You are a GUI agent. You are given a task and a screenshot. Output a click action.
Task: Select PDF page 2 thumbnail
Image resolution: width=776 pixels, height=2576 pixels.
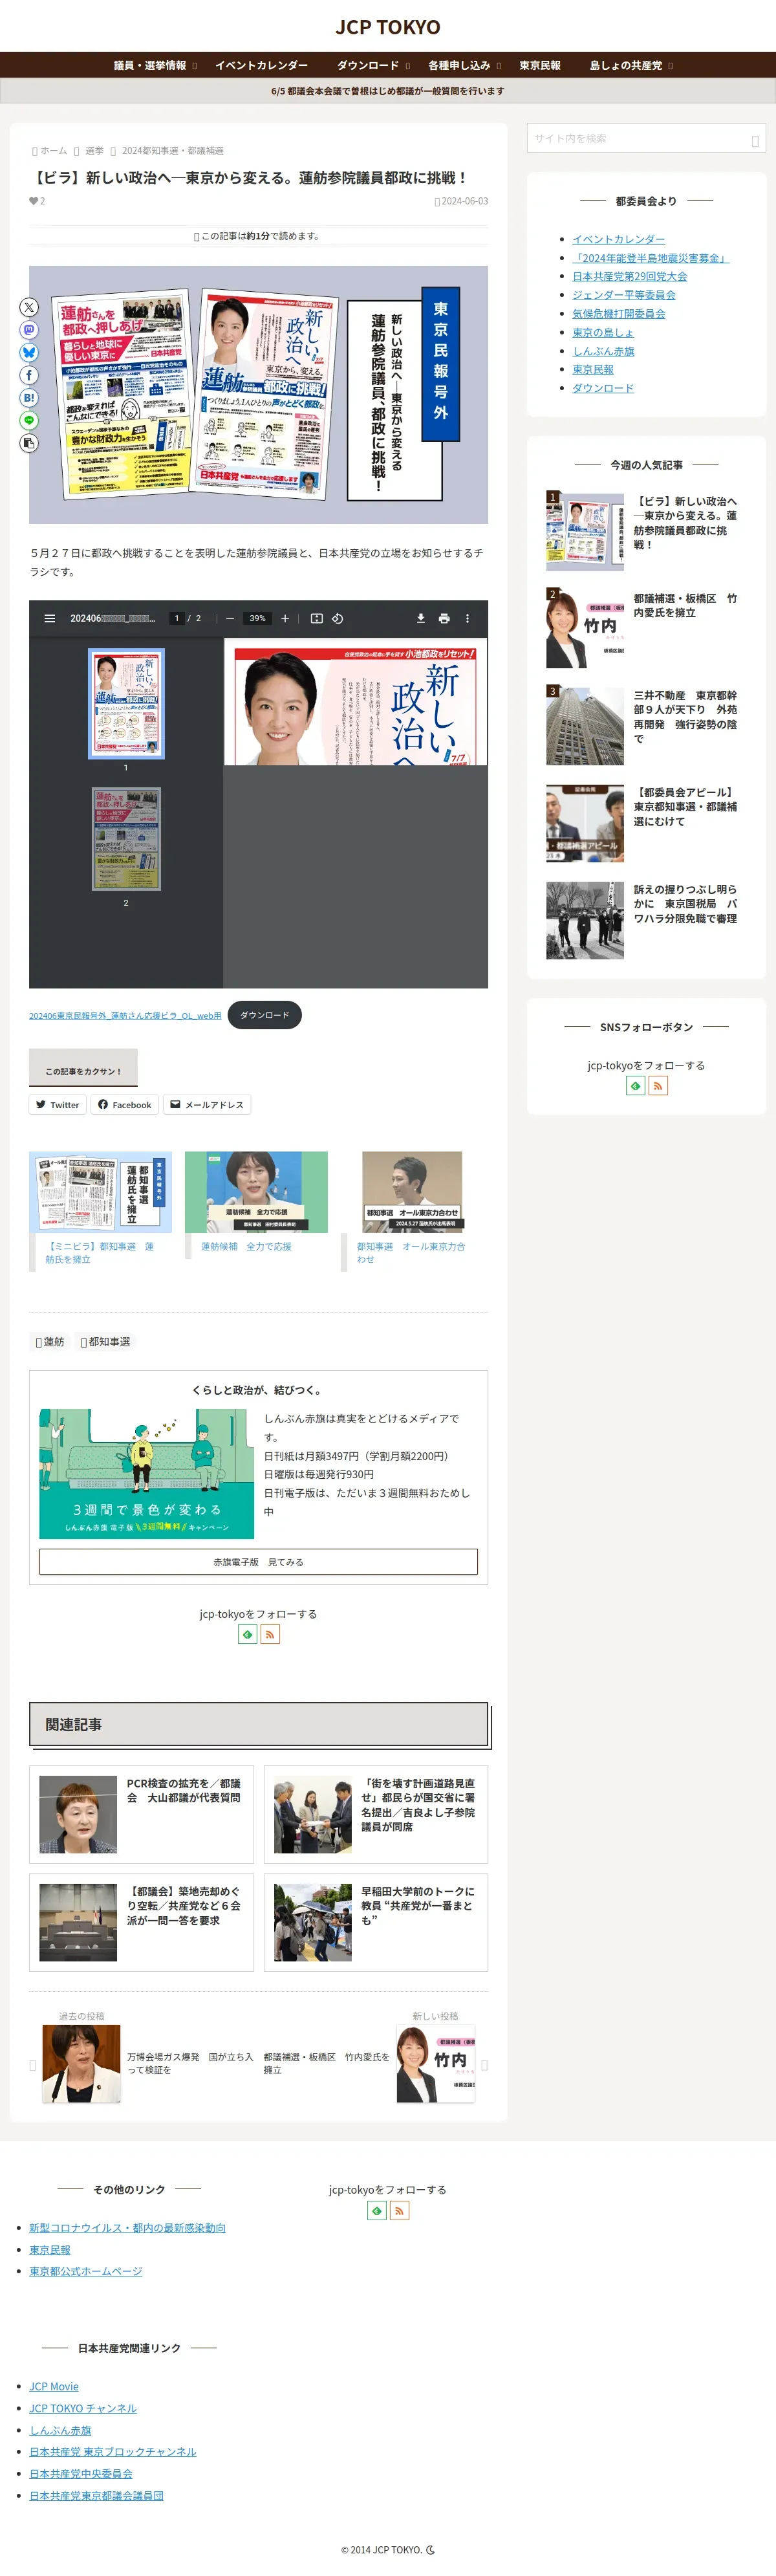126,839
